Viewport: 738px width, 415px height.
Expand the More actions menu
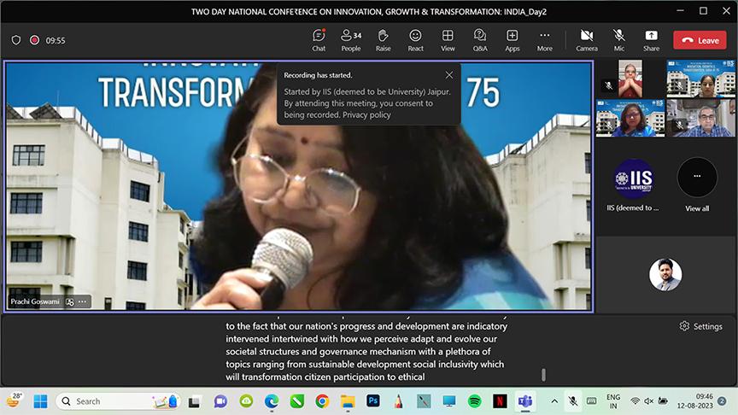click(x=544, y=39)
